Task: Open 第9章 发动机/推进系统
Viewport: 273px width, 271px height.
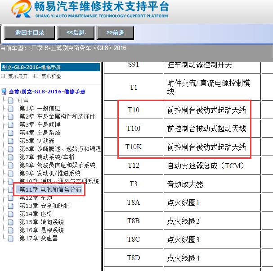Action: point(50,173)
